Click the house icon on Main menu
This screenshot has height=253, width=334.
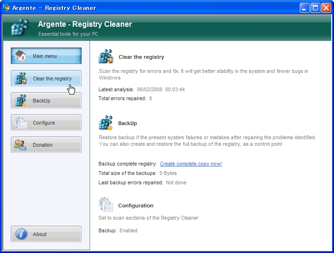[x=20, y=56]
